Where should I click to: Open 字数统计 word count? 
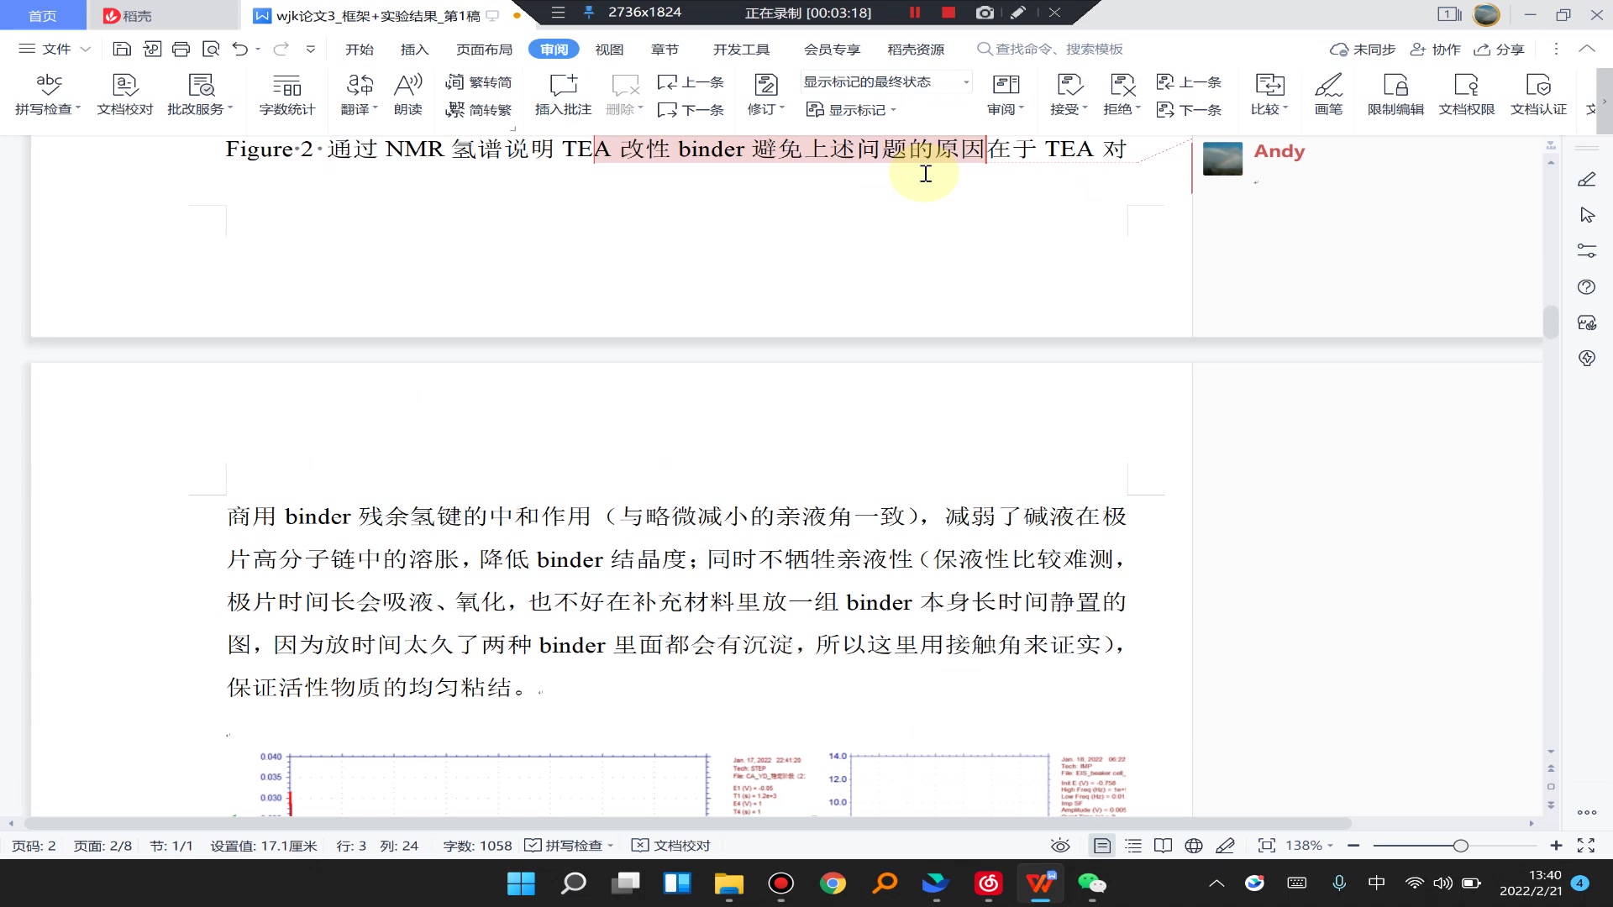286,94
